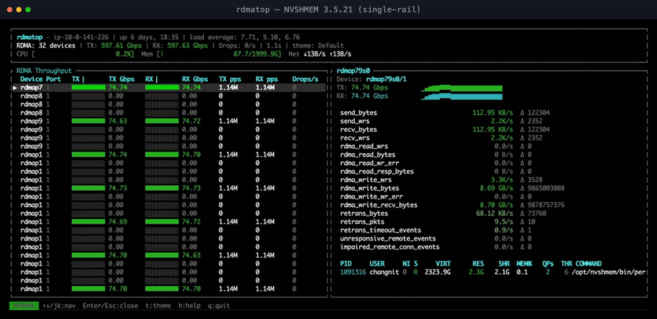The width and height of the screenshot is (657, 319).
Task: Click the MEM% column header
Action: click(524, 264)
